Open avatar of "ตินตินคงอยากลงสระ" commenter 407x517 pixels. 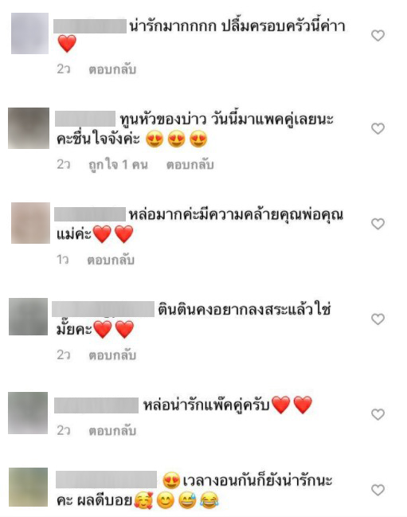pyautogui.click(x=28, y=316)
